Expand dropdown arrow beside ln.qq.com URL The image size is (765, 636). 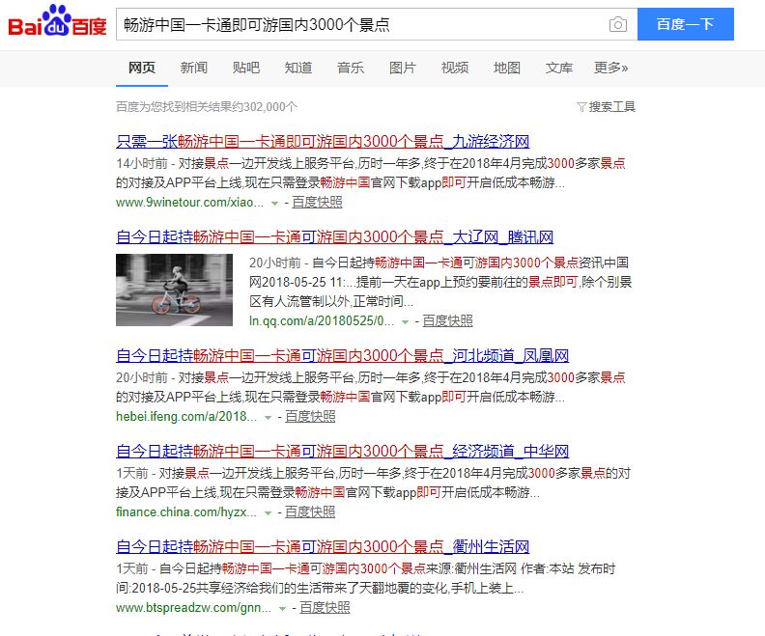pyautogui.click(x=405, y=322)
